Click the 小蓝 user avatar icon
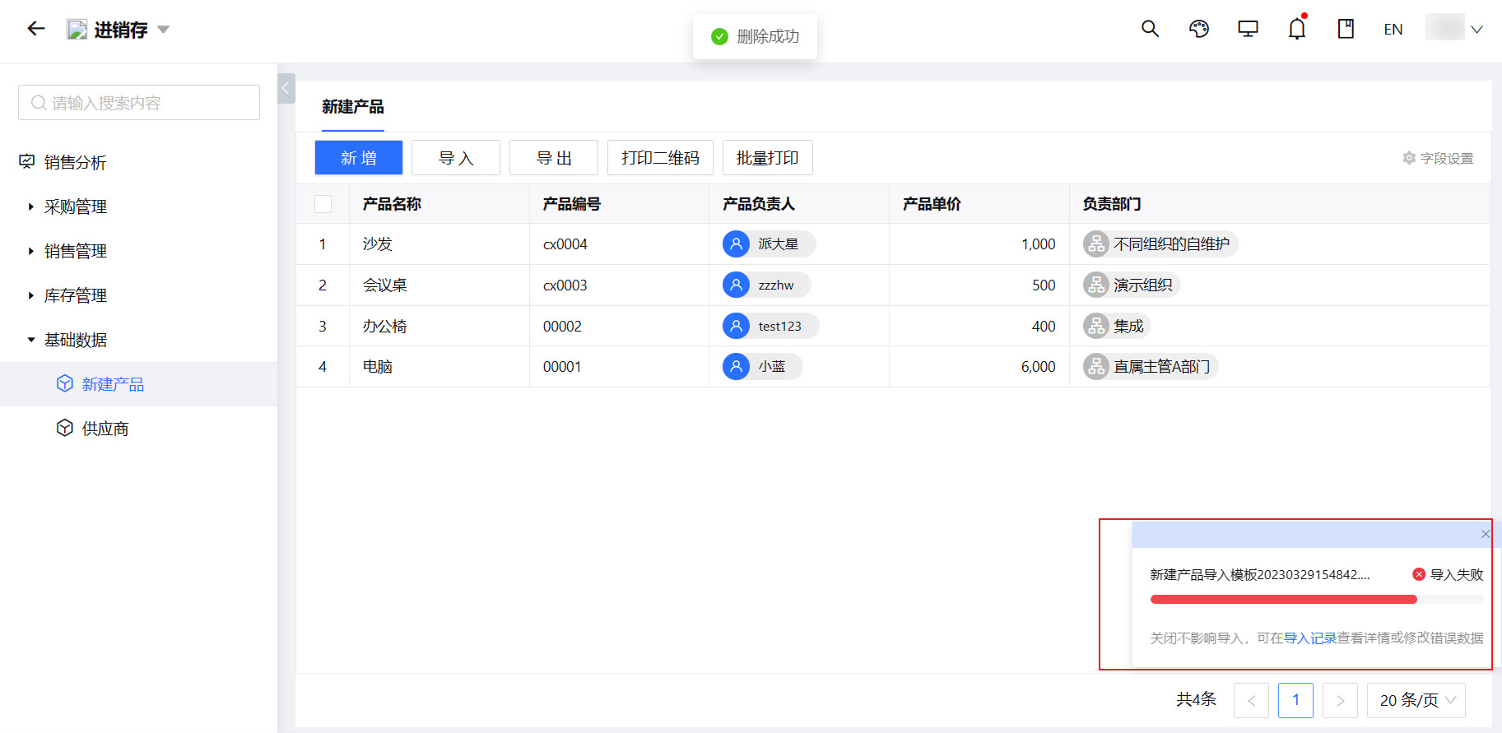The image size is (1502, 733). click(x=736, y=366)
